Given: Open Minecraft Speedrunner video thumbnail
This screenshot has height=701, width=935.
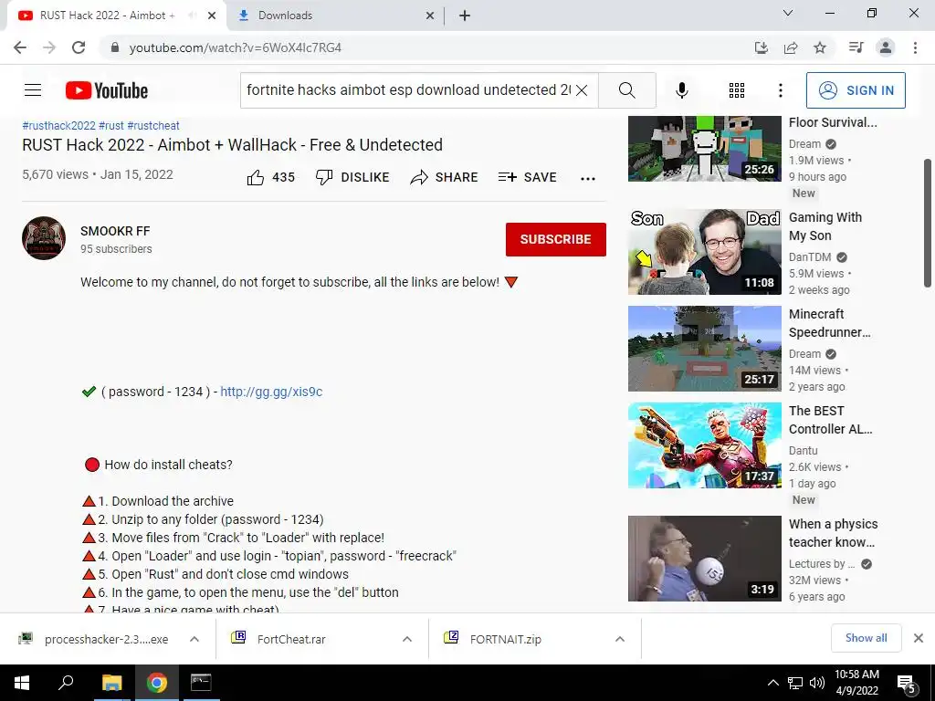Looking at the screenshot, I should [704, 348].
